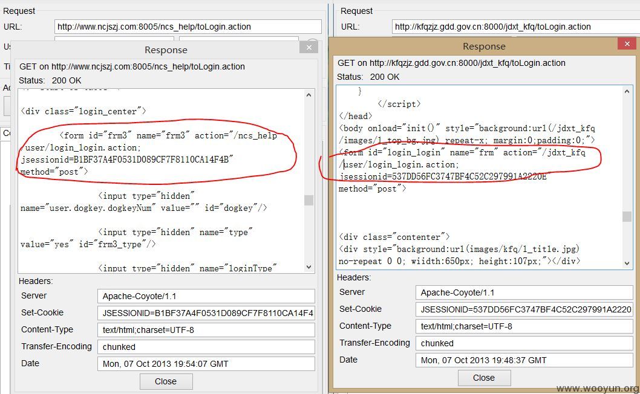Click the left Set-Cookie field with JSESSIONID=B1BF37A4
Viewport: 640px width, 394px height.
coord(206,313)
